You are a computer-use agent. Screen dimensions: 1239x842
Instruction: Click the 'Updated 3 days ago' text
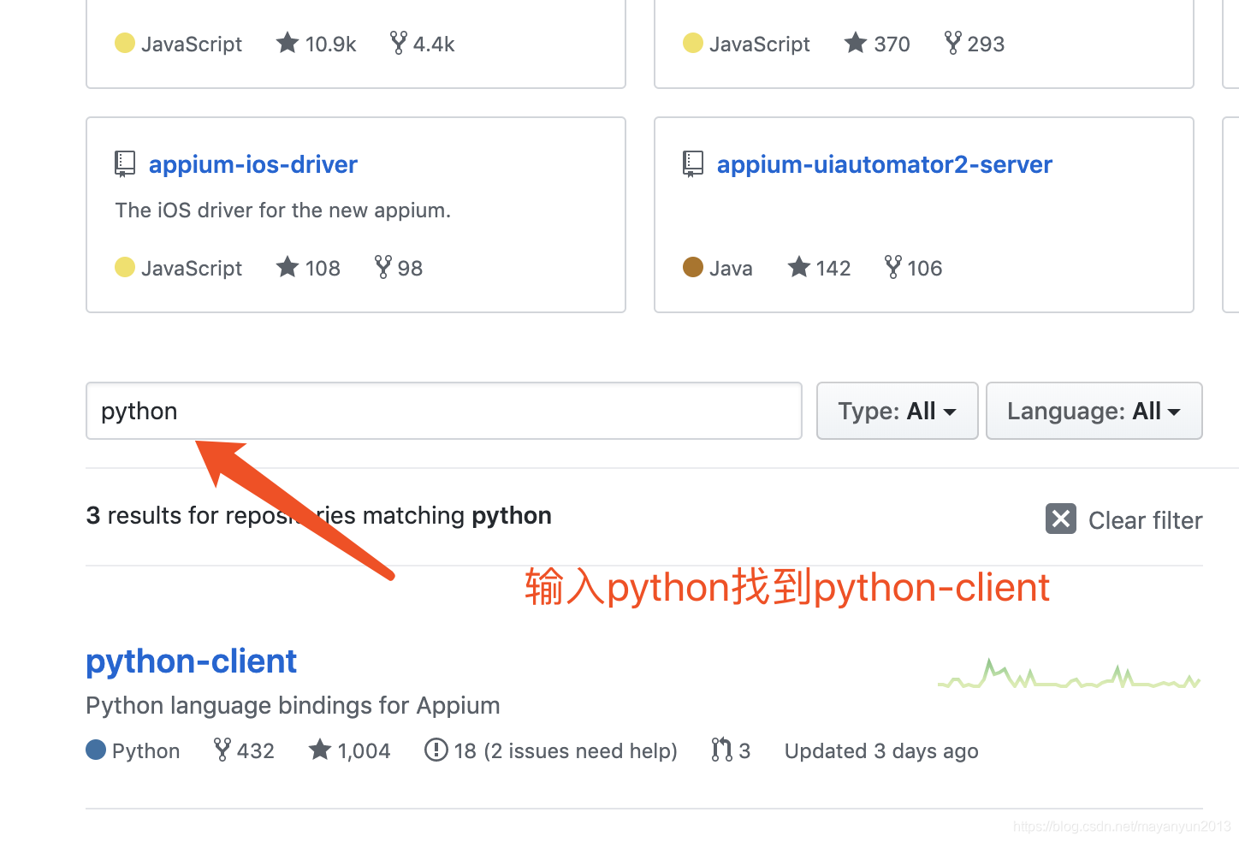pos(881,750)
